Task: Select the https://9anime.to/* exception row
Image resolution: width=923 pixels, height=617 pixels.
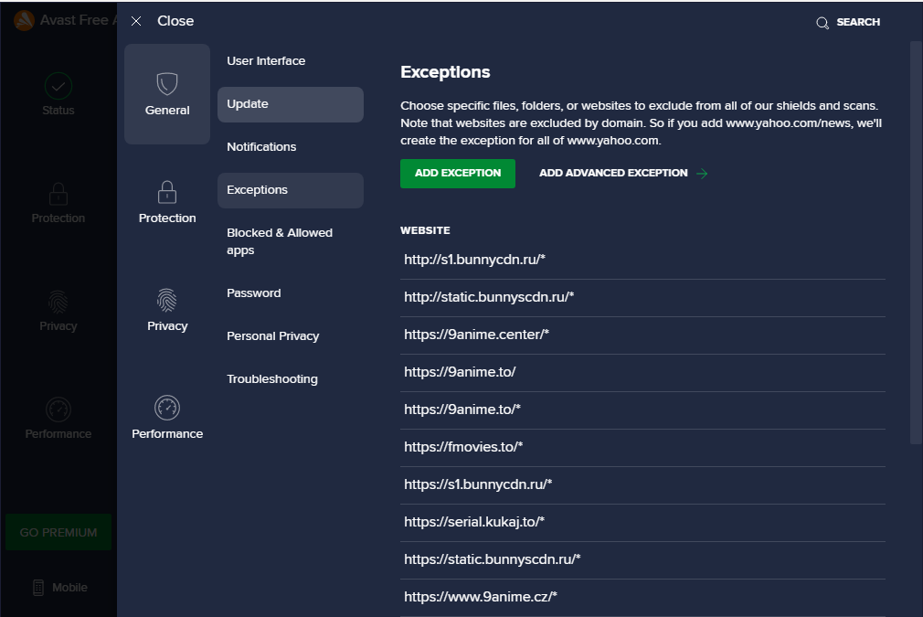Action: pos(642,410)
